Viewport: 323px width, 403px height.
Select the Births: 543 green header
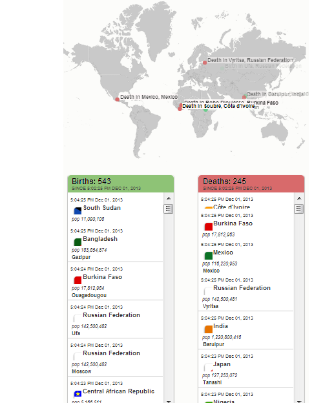point(121,184)
